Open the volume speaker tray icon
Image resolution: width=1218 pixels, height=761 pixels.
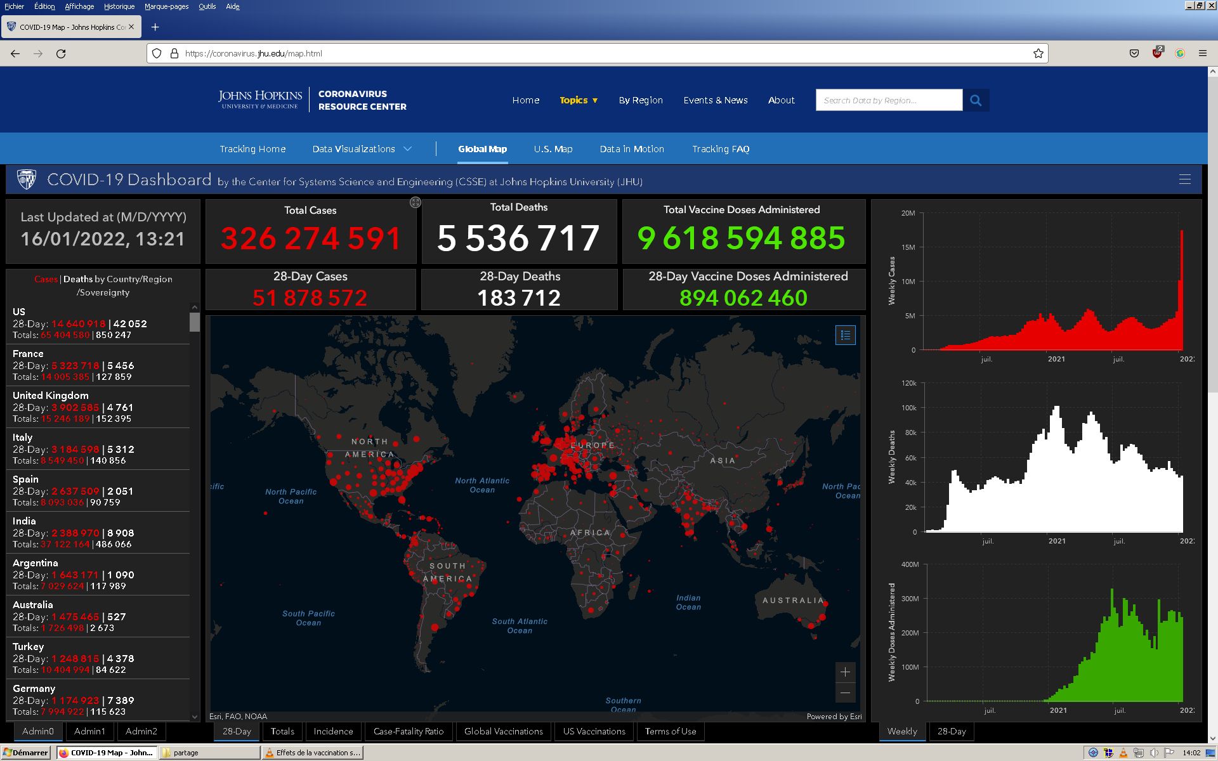tap(1153, 753)
